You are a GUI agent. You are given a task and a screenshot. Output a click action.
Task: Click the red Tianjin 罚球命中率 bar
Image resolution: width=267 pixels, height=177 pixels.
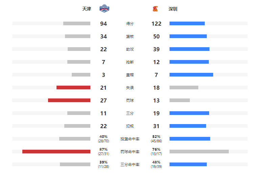coord(57,151)
